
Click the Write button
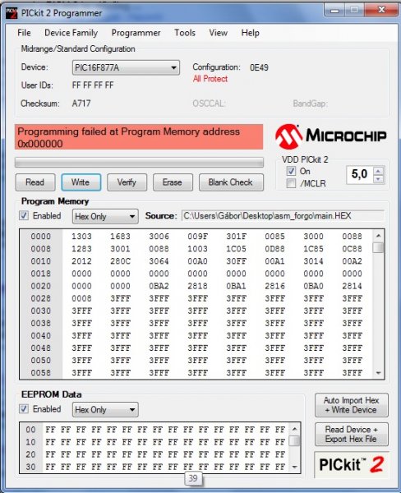tap(81, 182)
